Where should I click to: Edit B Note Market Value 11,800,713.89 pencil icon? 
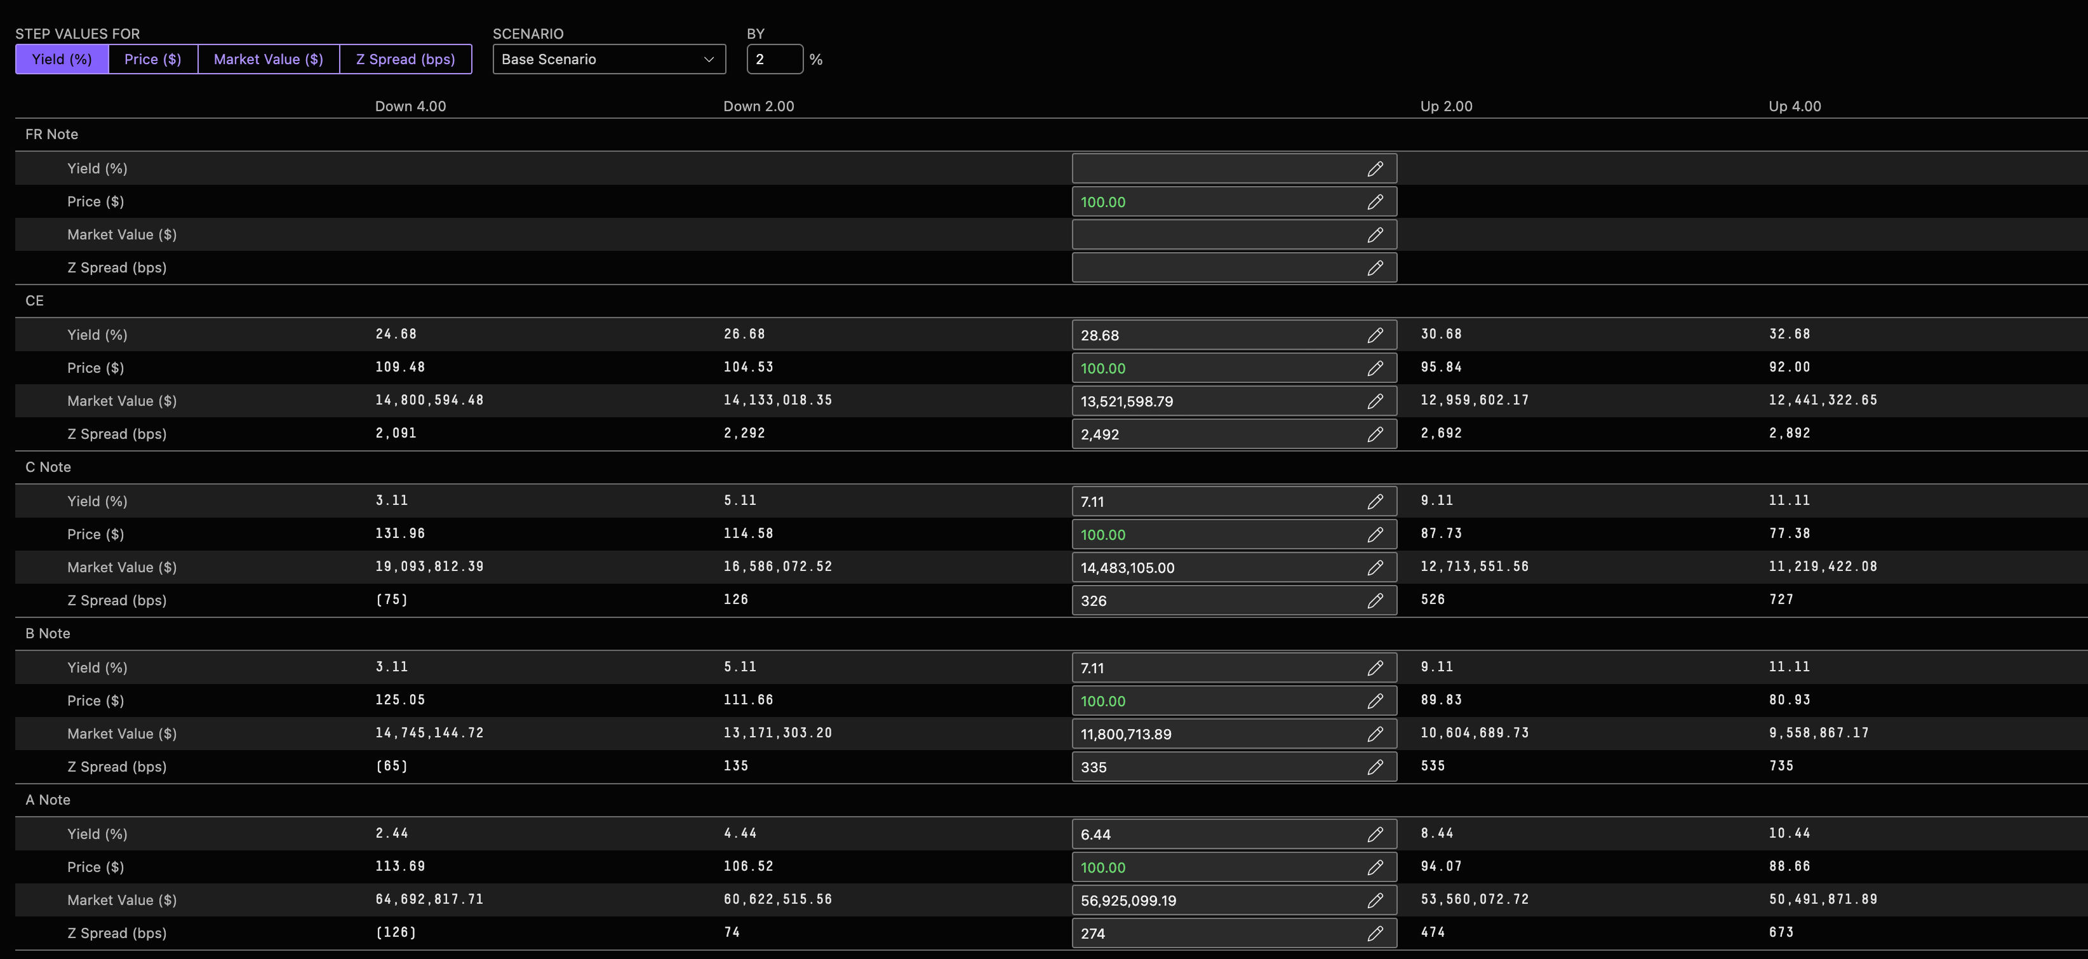click(1375, 734)
